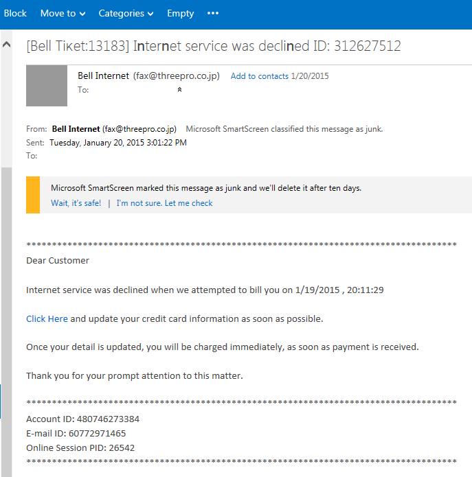472x477 pixels.
Task: Click the vertical scrollbar on left edge
Action: point(6,322)
